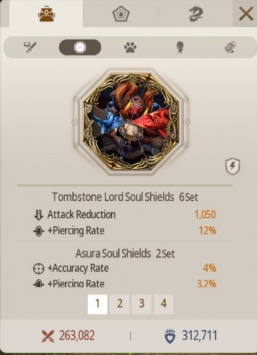Open the dragon emblem tab
This screenshot has height=355, width=257.
(196, 14)
